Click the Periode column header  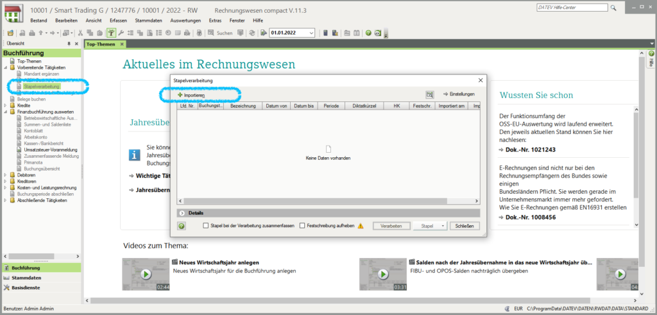coord(330,106)
